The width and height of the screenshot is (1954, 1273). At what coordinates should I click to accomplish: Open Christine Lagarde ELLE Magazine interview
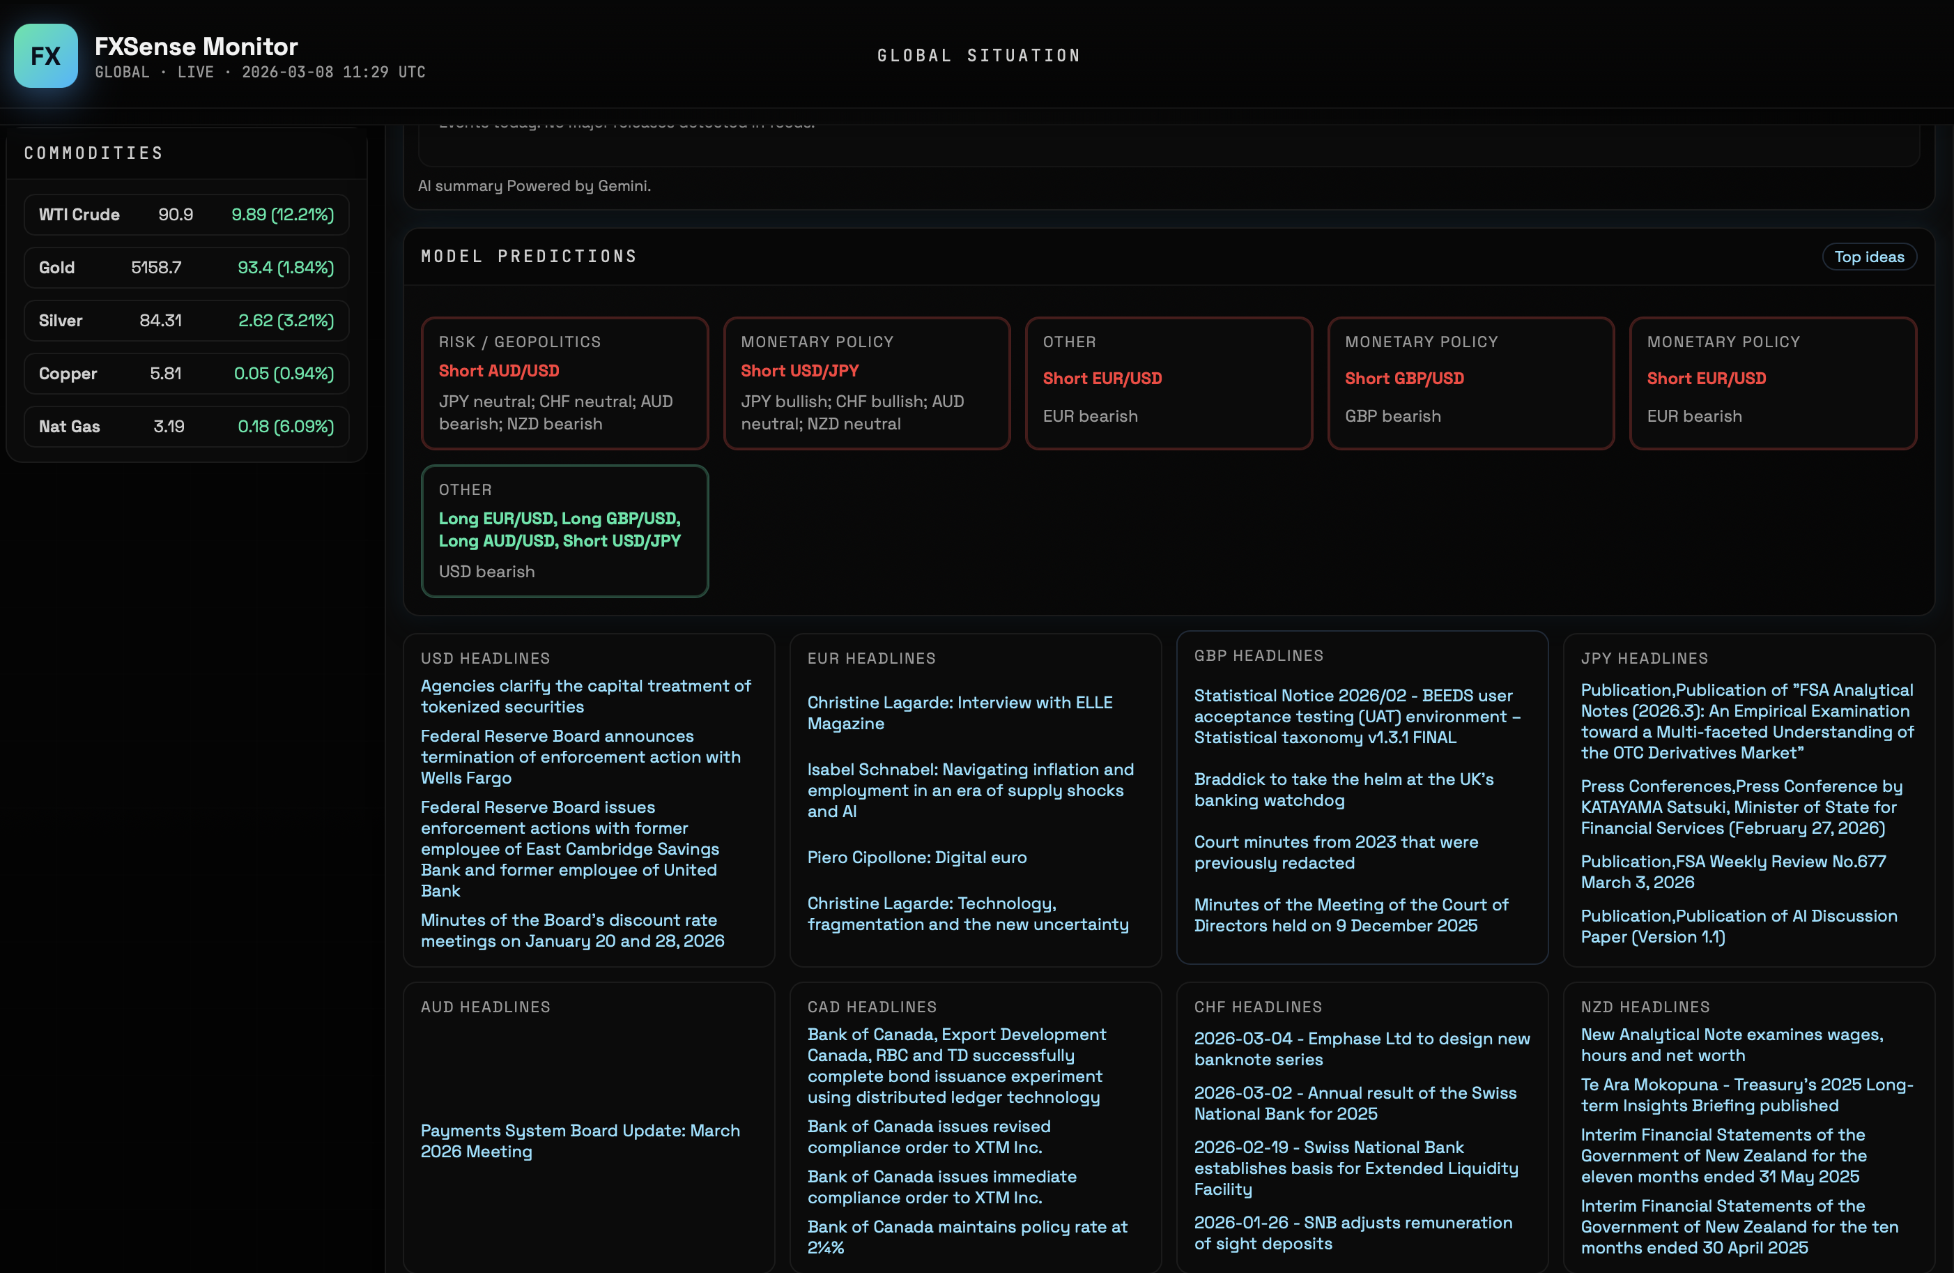click(x=959, y=713)
